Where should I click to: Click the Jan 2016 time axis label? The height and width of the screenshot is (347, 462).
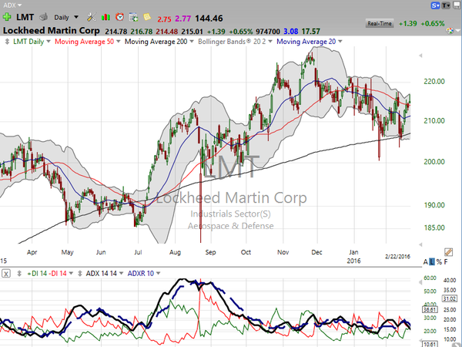pyautogui.click(x=353, y=257)
